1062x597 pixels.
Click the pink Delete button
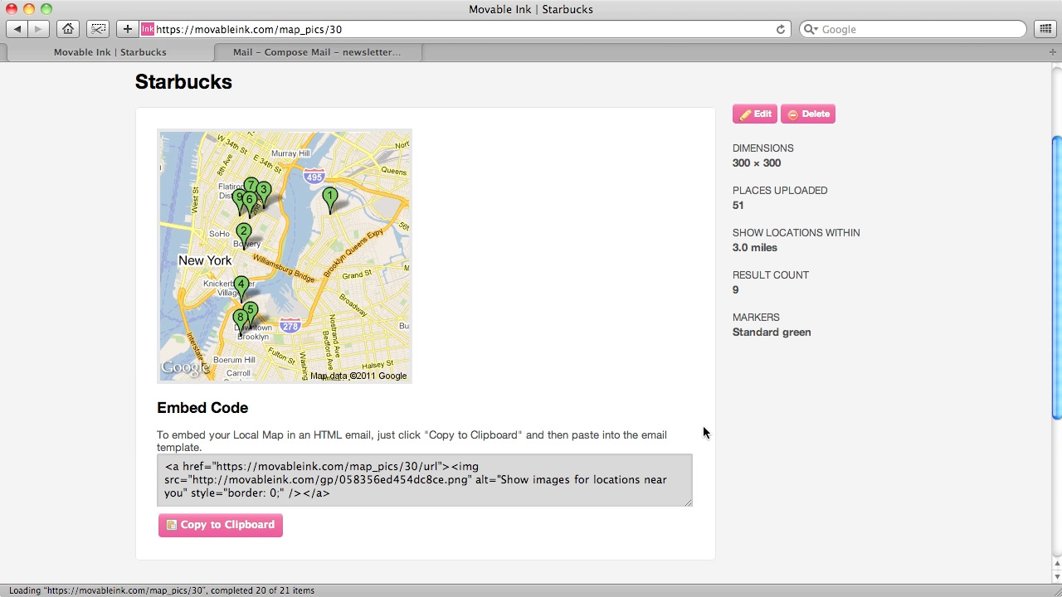[808, 114]
